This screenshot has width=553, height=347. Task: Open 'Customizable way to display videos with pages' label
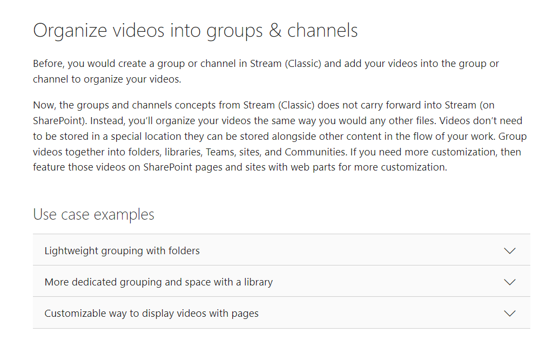[152, 313]
